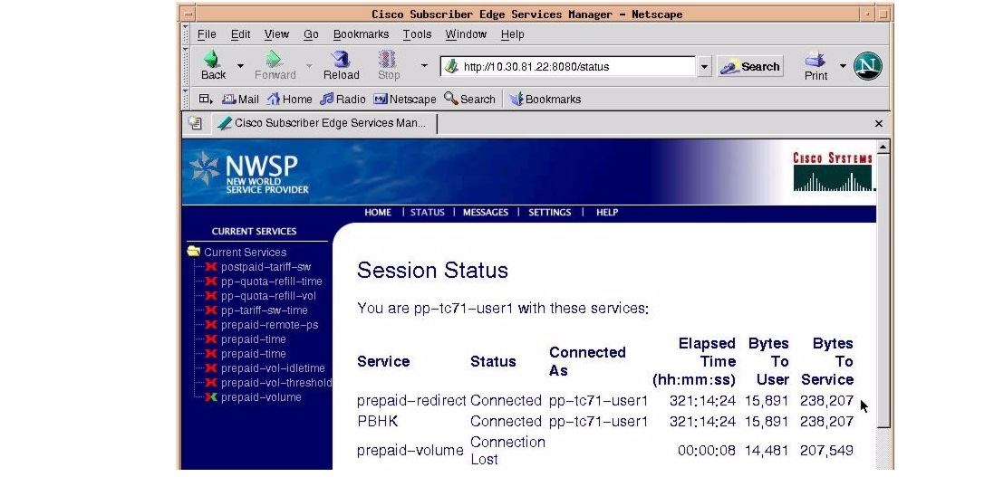This screenshot has height=477, width=994.
Task: Click the red X beside pp-tariff-sw-time
Action: pos(211,310)
